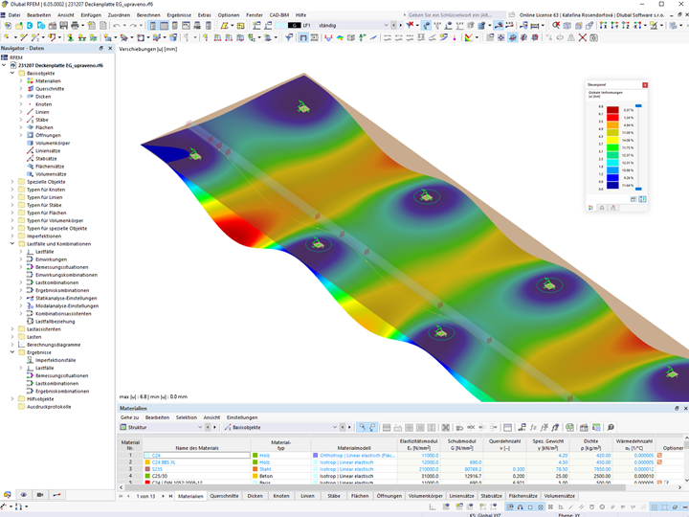
Task: Select the Z-axis view icon
Action: (625, 26)
